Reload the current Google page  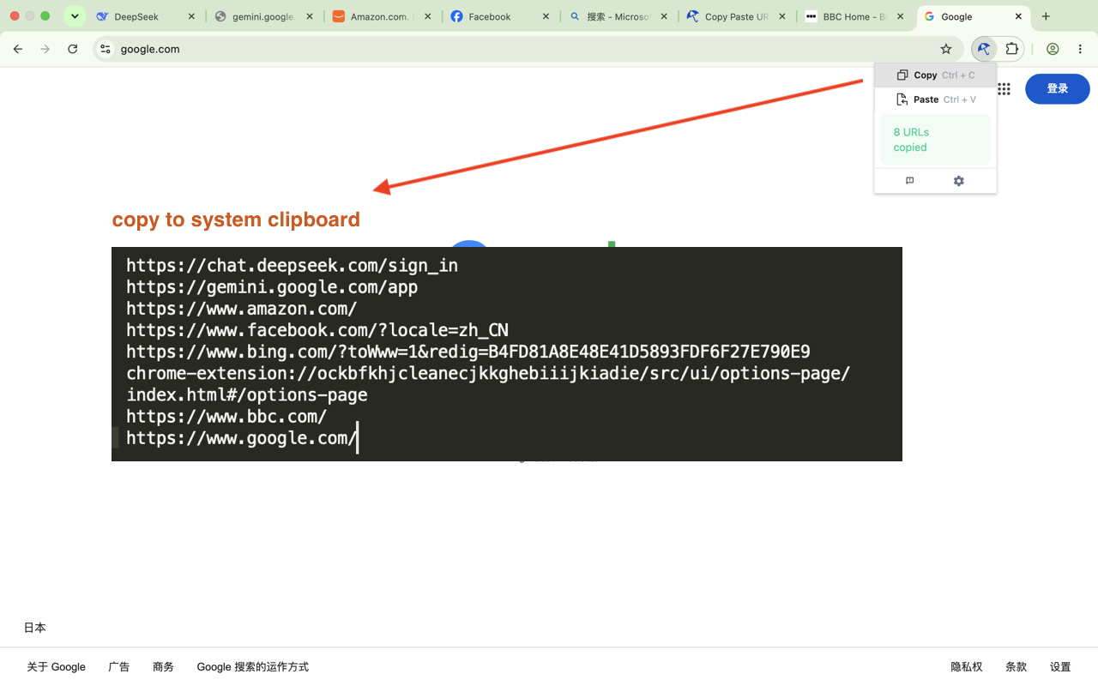73,49
